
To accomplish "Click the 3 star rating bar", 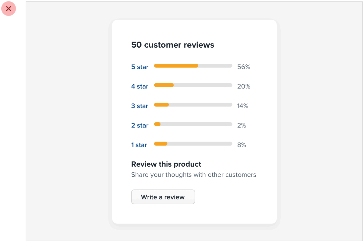I will pos(193,105).
